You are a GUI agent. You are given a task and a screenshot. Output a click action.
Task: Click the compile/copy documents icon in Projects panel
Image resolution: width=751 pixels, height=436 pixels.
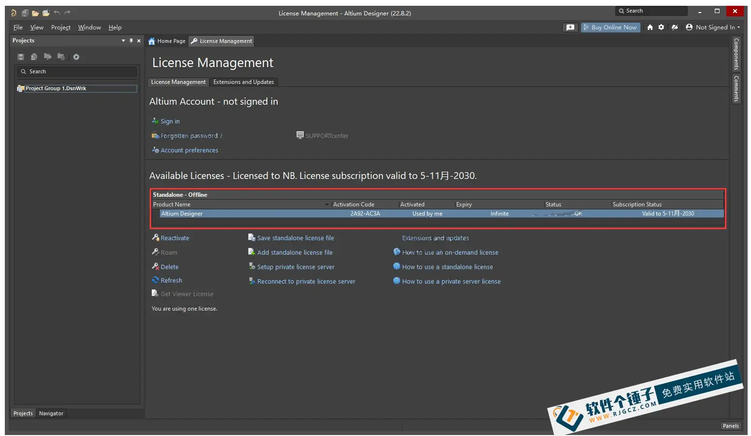[x=34, y=57]
